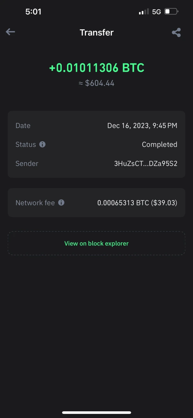
Task: Tap the cellular signal bars icon
Action: pos(143,12)
